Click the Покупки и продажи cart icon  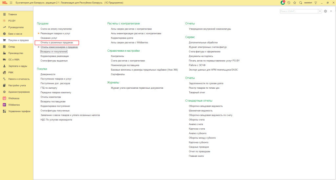coord(4,40)
